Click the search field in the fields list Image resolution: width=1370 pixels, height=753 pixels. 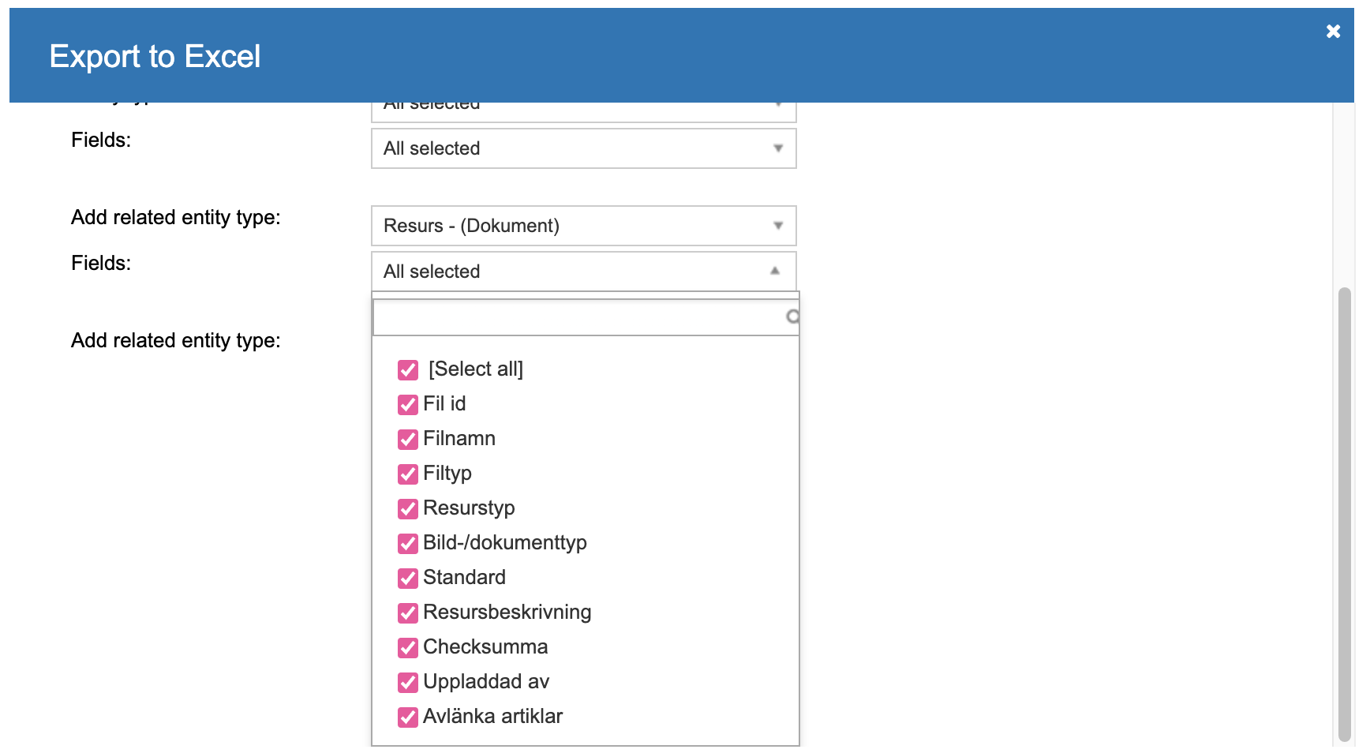coord(578,317)
